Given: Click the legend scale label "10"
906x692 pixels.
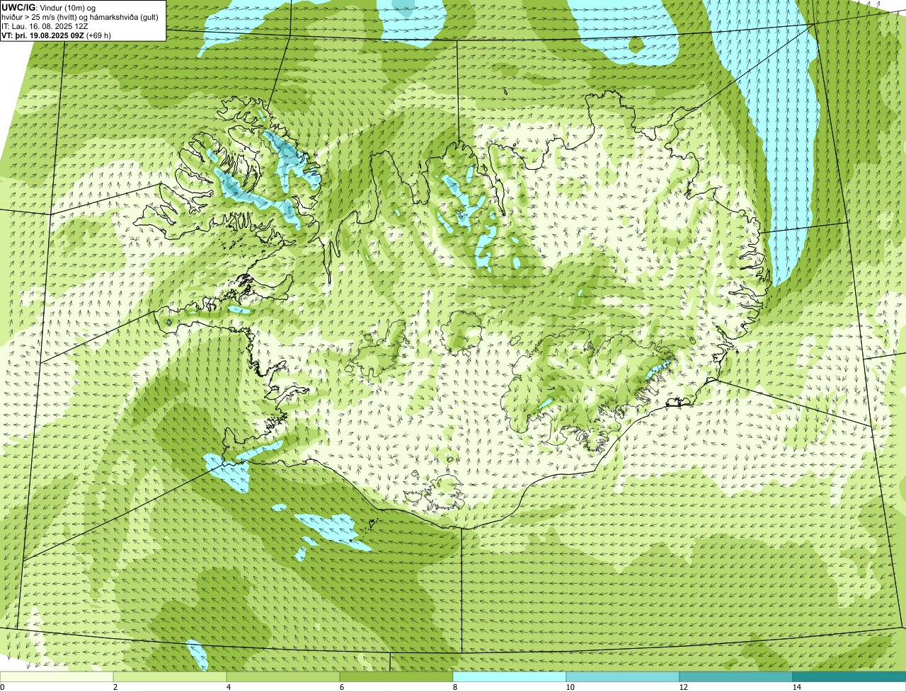Looking at the screenshot, I should (x=570, y=687).
